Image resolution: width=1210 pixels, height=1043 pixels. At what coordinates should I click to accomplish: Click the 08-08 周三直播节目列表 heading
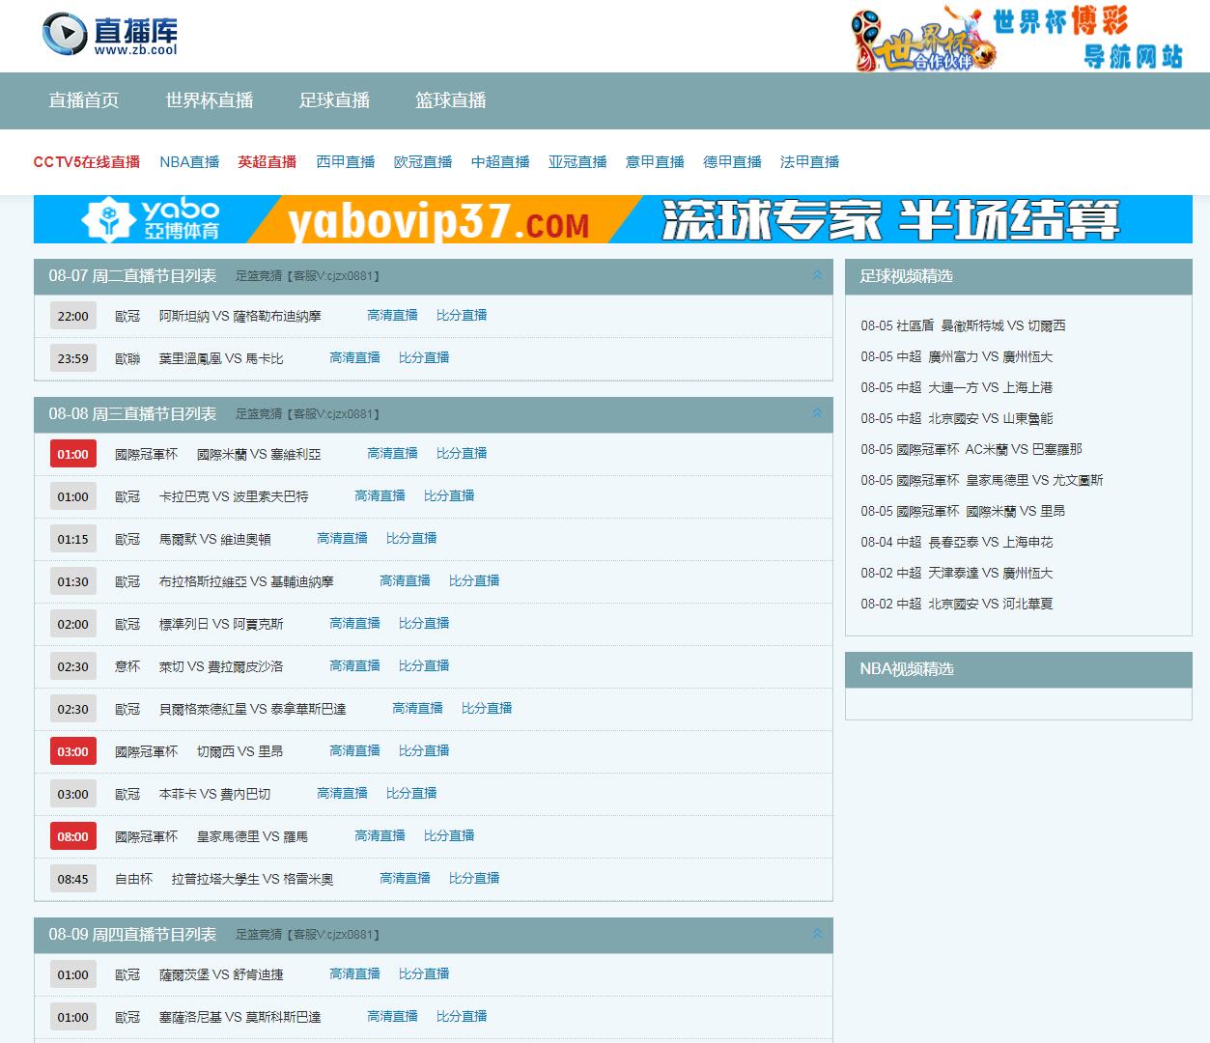[x=132, y=414]
